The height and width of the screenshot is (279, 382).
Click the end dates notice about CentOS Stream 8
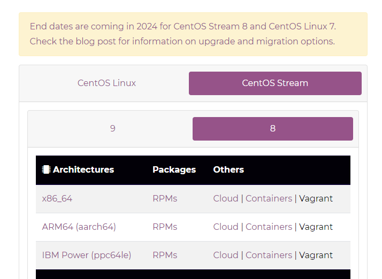(x=183, y=26)
